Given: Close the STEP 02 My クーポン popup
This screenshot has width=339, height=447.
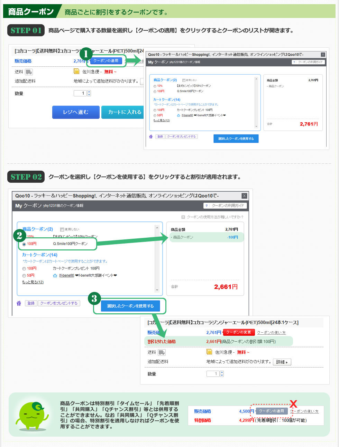Looking at the screenshot, I should (x=244, y=196).
